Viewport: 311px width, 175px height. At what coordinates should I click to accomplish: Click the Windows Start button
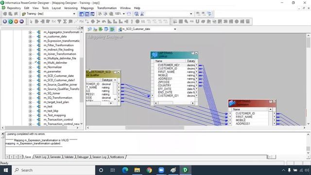click(x=6, y=170)
